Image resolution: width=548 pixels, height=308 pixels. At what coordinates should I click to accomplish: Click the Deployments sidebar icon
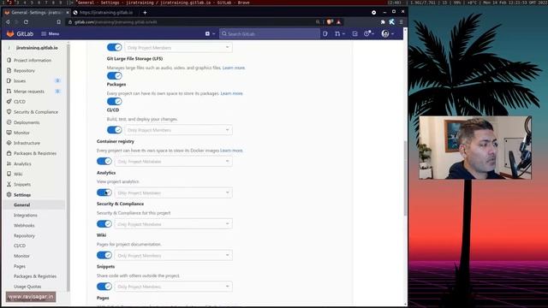pyautogui.click(x=9, y=122)
